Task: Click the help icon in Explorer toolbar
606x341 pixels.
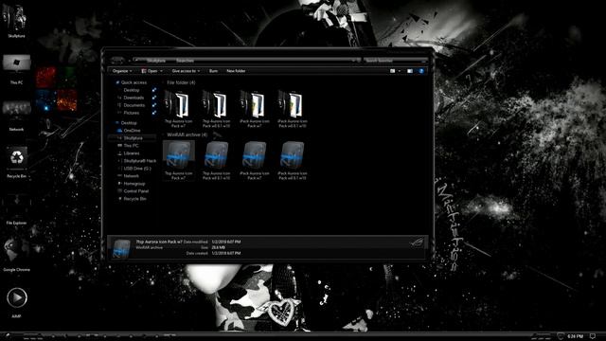Action: tap(421, 71)
